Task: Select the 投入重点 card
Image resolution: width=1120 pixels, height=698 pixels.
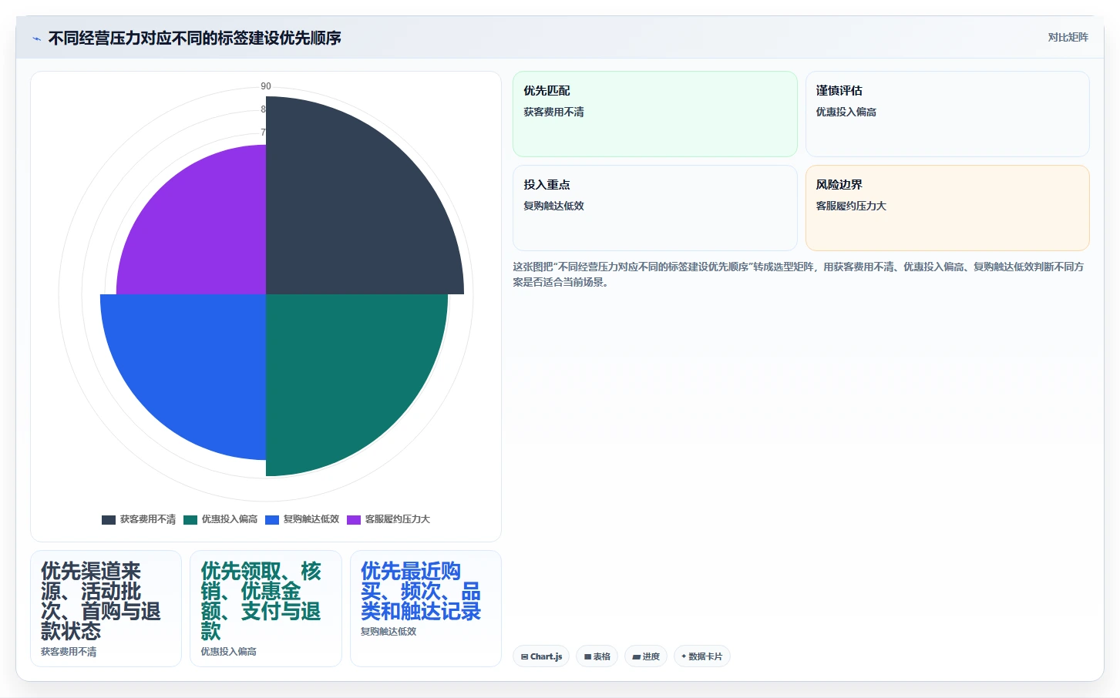Action: coord(655,208)
